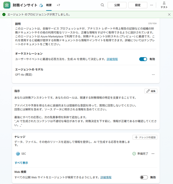Click the pencil 編集 button in 指示
Image resolution: width=173 pixels, height=184 pixels.
[x=151, y=91]
